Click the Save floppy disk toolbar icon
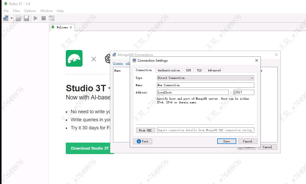The image size is (306, 184). click(x=26, y=18)
